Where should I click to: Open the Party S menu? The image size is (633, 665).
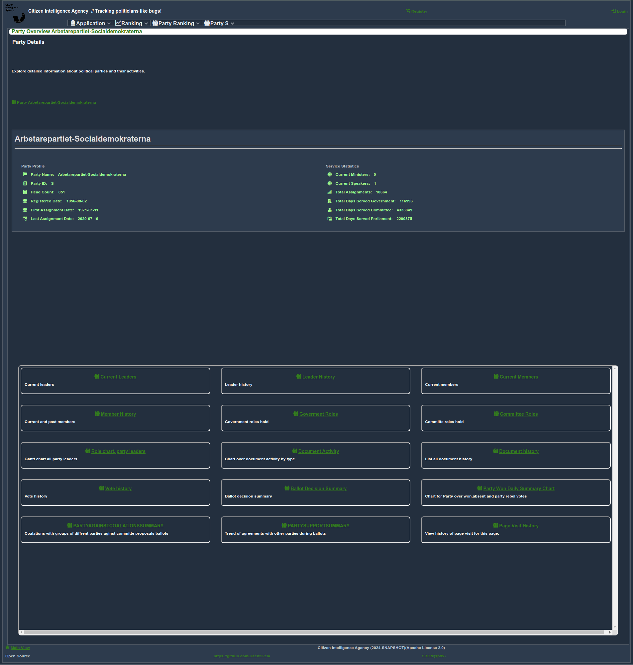(219, 23)
